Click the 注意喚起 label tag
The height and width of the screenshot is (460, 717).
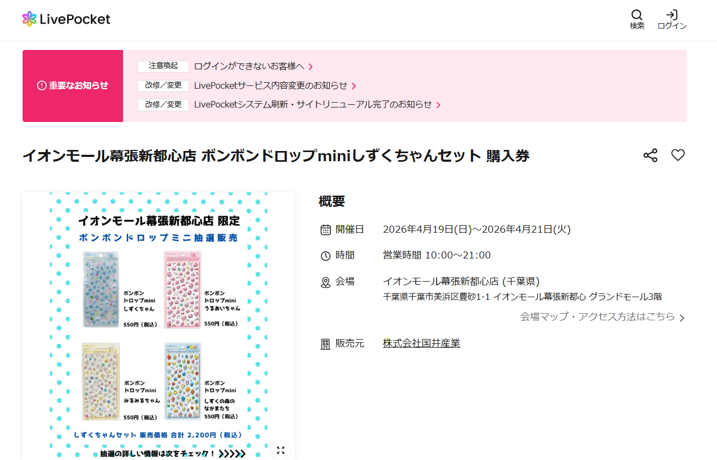pos(163,66)
